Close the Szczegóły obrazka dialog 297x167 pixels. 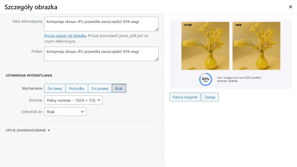point(290,7)
